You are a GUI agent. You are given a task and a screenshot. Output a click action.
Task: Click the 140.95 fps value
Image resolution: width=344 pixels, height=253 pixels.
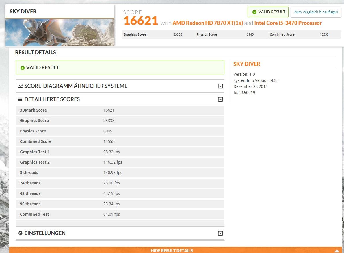(113, 173)
